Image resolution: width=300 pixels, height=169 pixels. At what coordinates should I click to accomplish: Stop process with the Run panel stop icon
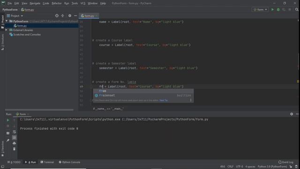click(x=8, y=126)
